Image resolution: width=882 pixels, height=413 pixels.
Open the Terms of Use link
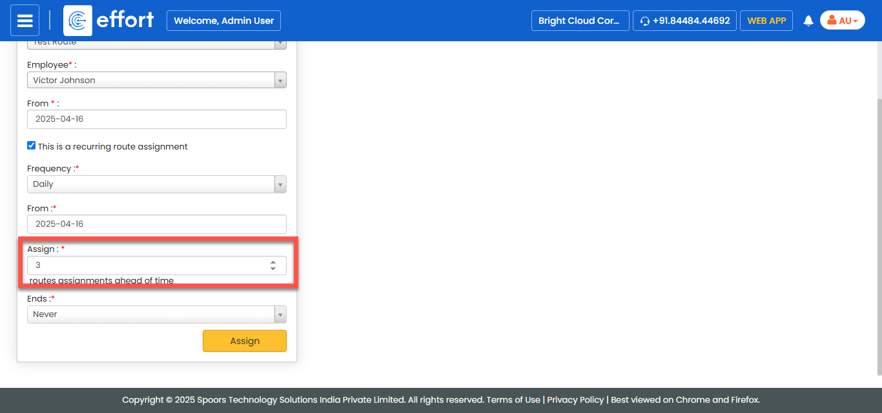(513, 399)
